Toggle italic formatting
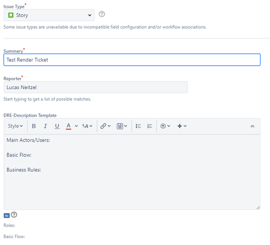The width and height of the screenshot is (270, 245). [x=45, y=126]
